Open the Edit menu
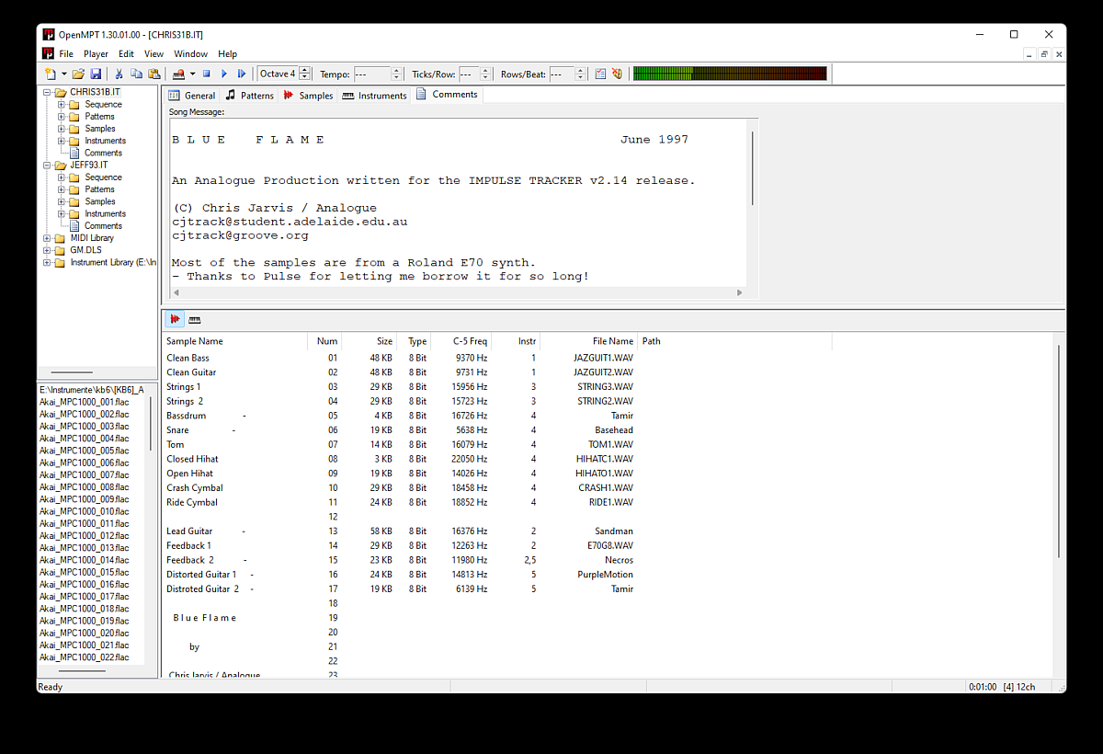 tap(126, 54)
